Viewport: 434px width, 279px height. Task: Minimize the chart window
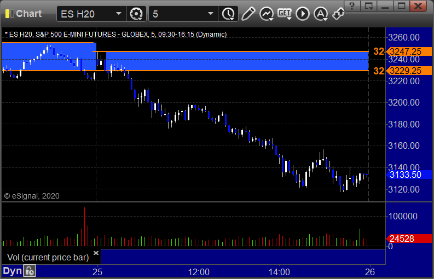[385, 5]
